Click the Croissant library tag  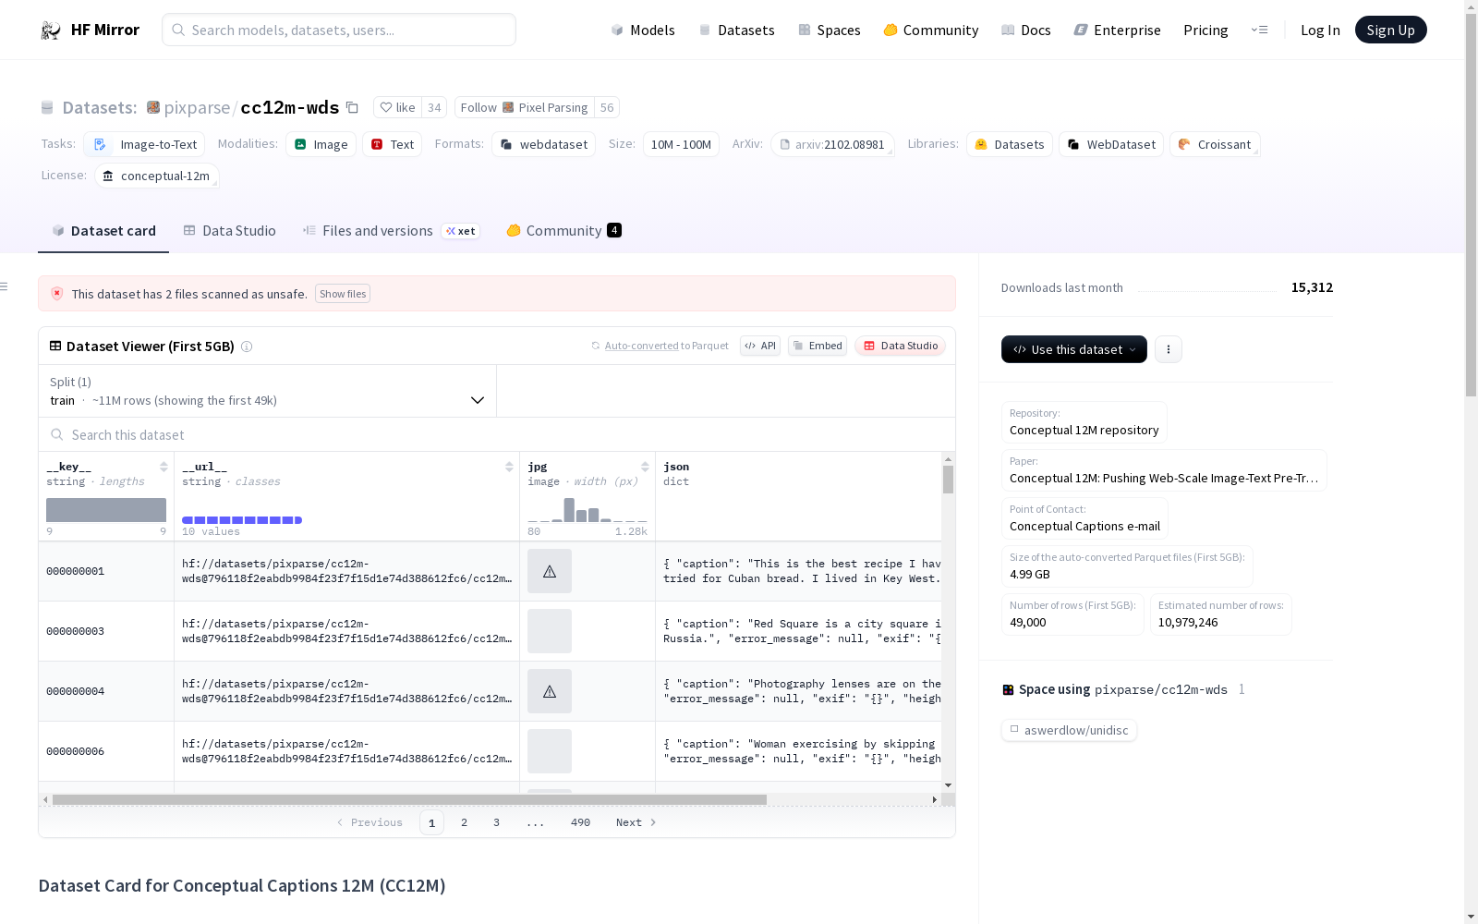[x=1215, y=144]
